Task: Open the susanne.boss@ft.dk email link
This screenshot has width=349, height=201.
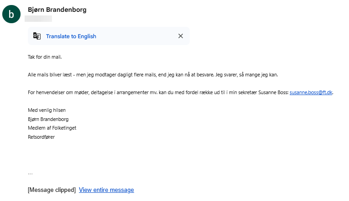Action: click(311, 92)
